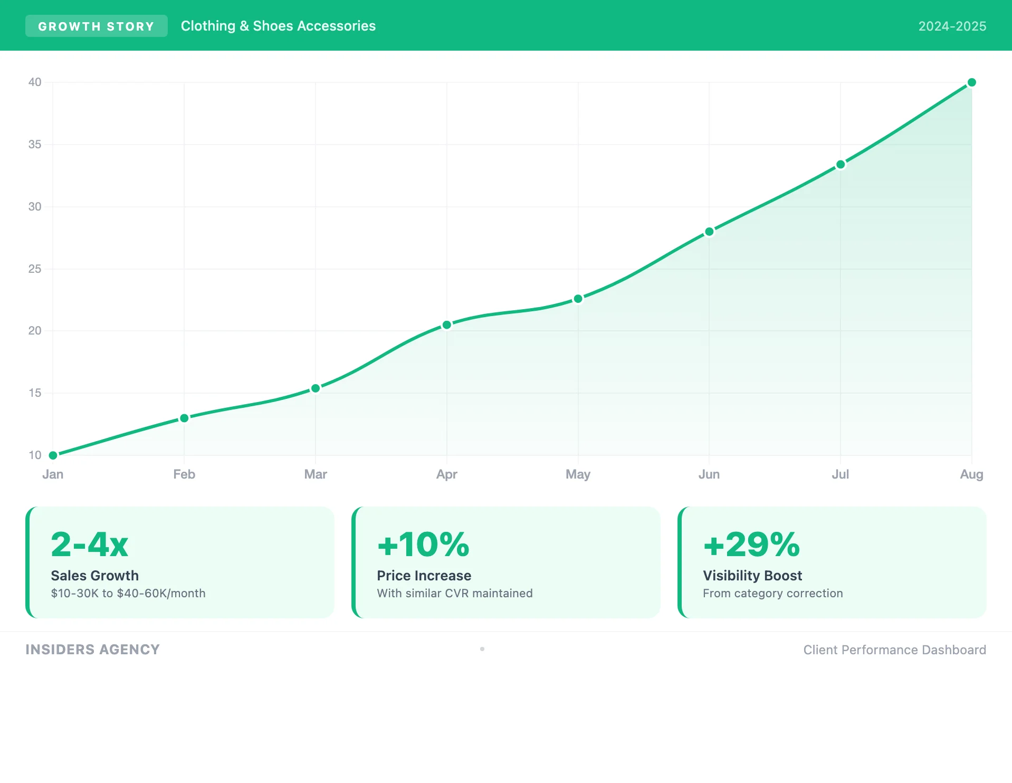
Task: Click the 25 label on y-axis
Action: 35,269
